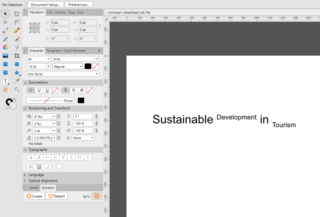Choose the Pencil tool
The width and height of the screenshot is (320, 217).
[5, 39]
